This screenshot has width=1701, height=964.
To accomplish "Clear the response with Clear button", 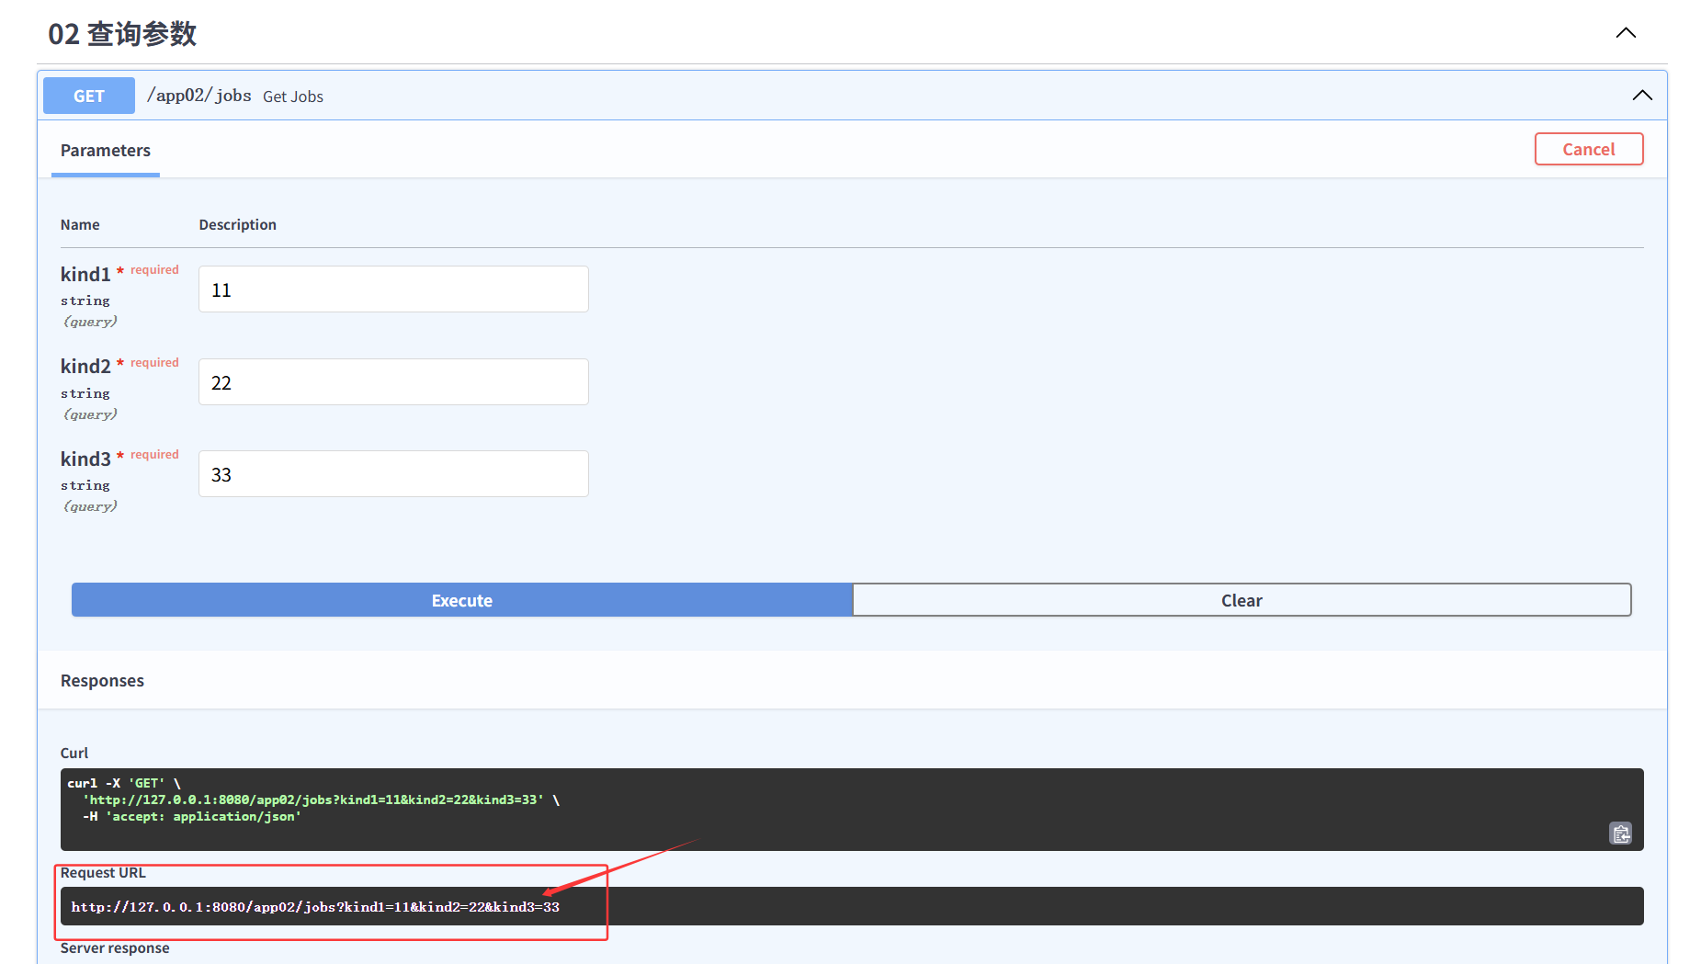I will tap(1241, 600).
